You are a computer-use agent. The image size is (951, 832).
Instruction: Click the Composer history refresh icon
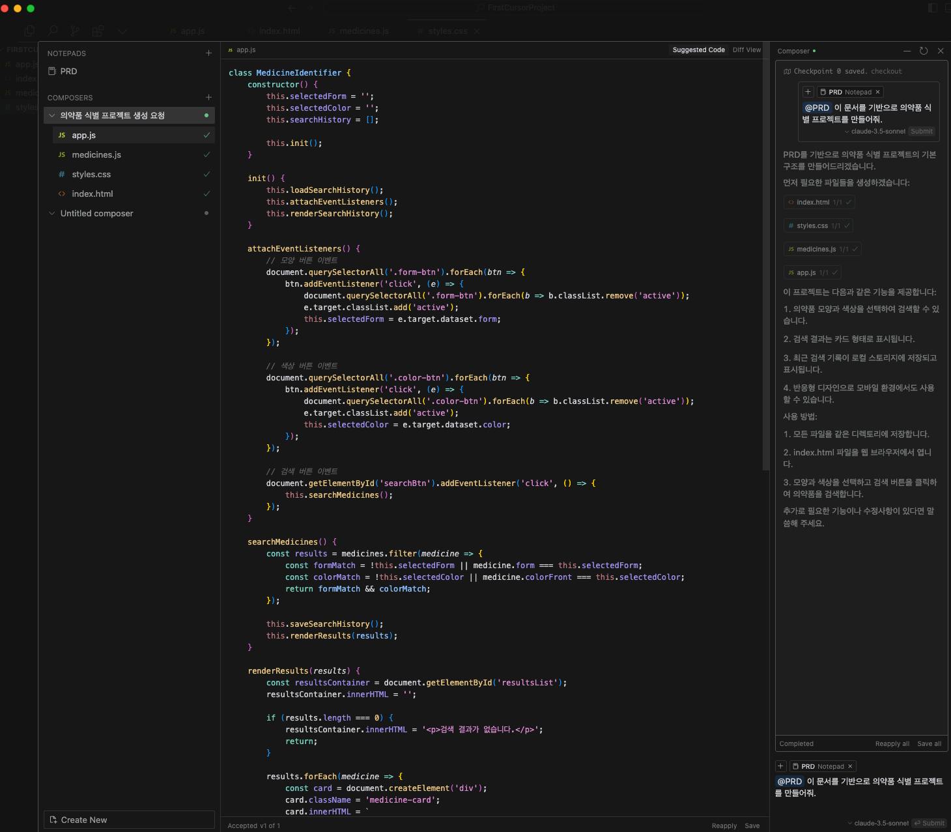click(x=924, y=51)
